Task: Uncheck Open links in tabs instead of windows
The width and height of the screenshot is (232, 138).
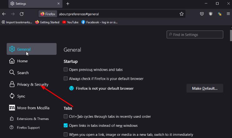Action: tap(66, 125)
